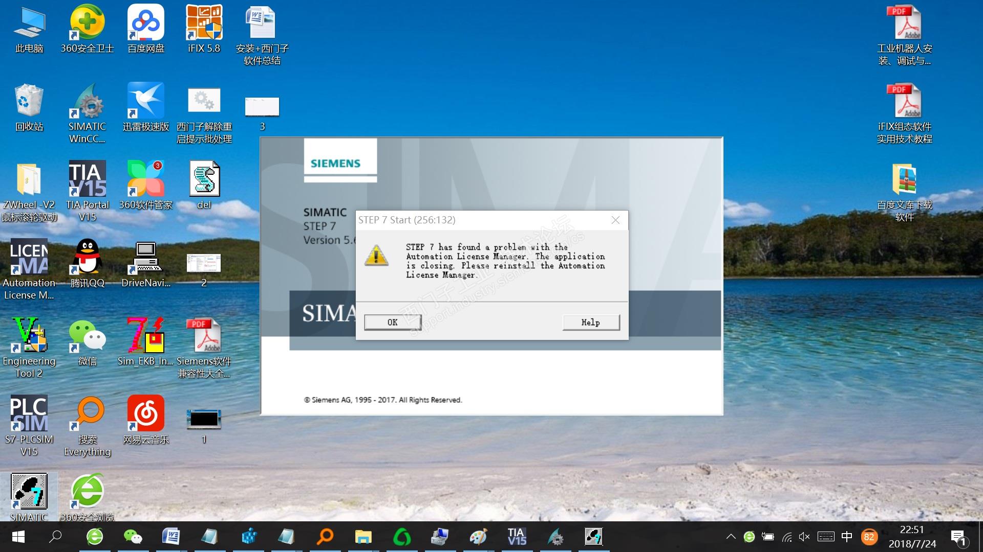The image size is (983, 552).
Task: Switch the Chinese input method indicator
Action: pos(847,537)
